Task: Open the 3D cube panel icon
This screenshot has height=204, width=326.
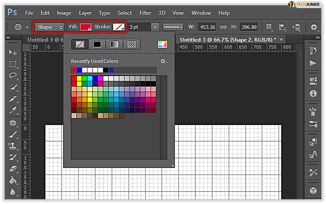Action: tap(313, 191)
